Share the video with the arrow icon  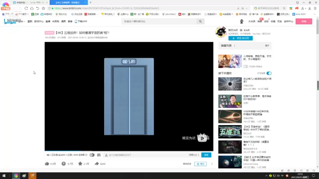[x=96, y=163]
